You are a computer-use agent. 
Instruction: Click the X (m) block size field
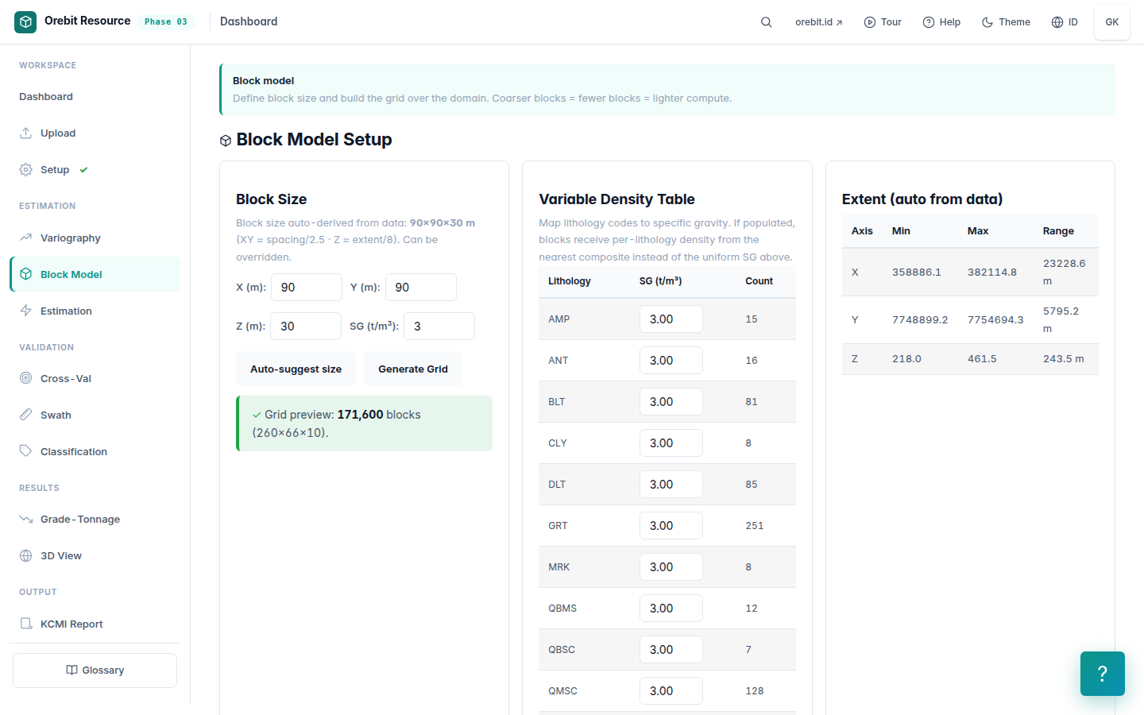tap(307, 288)
